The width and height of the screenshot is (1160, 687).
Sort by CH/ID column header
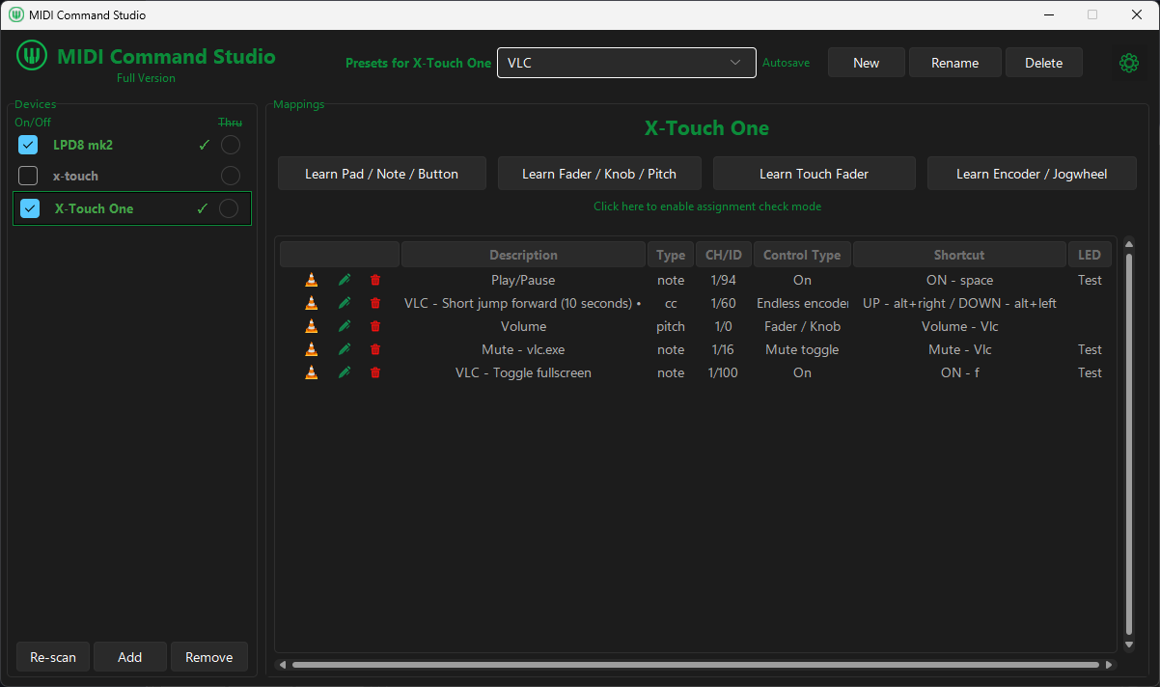pos(724,255)
